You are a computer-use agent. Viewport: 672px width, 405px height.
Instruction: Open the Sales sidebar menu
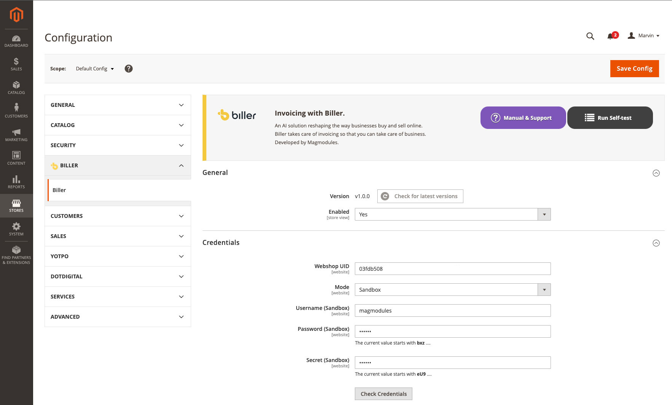16,64
